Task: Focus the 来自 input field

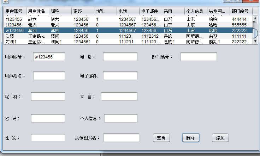Action: click(119, 96)
